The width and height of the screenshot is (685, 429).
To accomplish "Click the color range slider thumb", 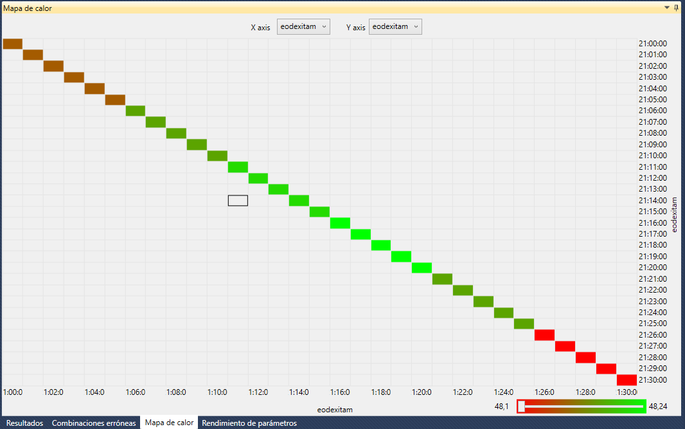I will point(521,406).
